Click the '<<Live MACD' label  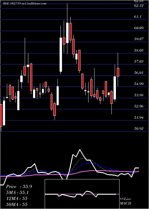(x=125, y=201)
